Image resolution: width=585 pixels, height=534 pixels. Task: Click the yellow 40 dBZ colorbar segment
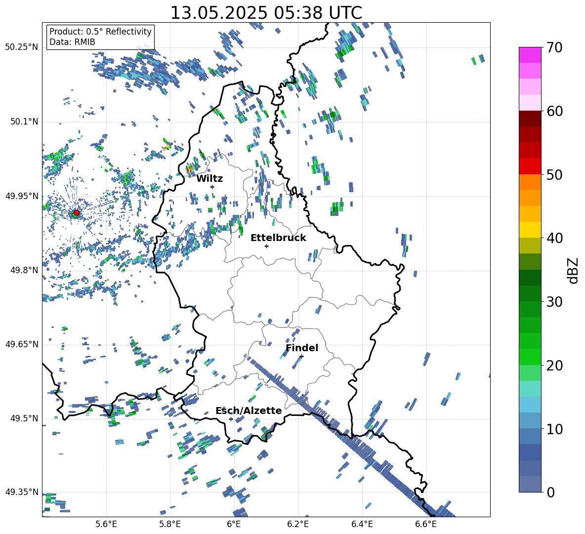click(530, 230)
